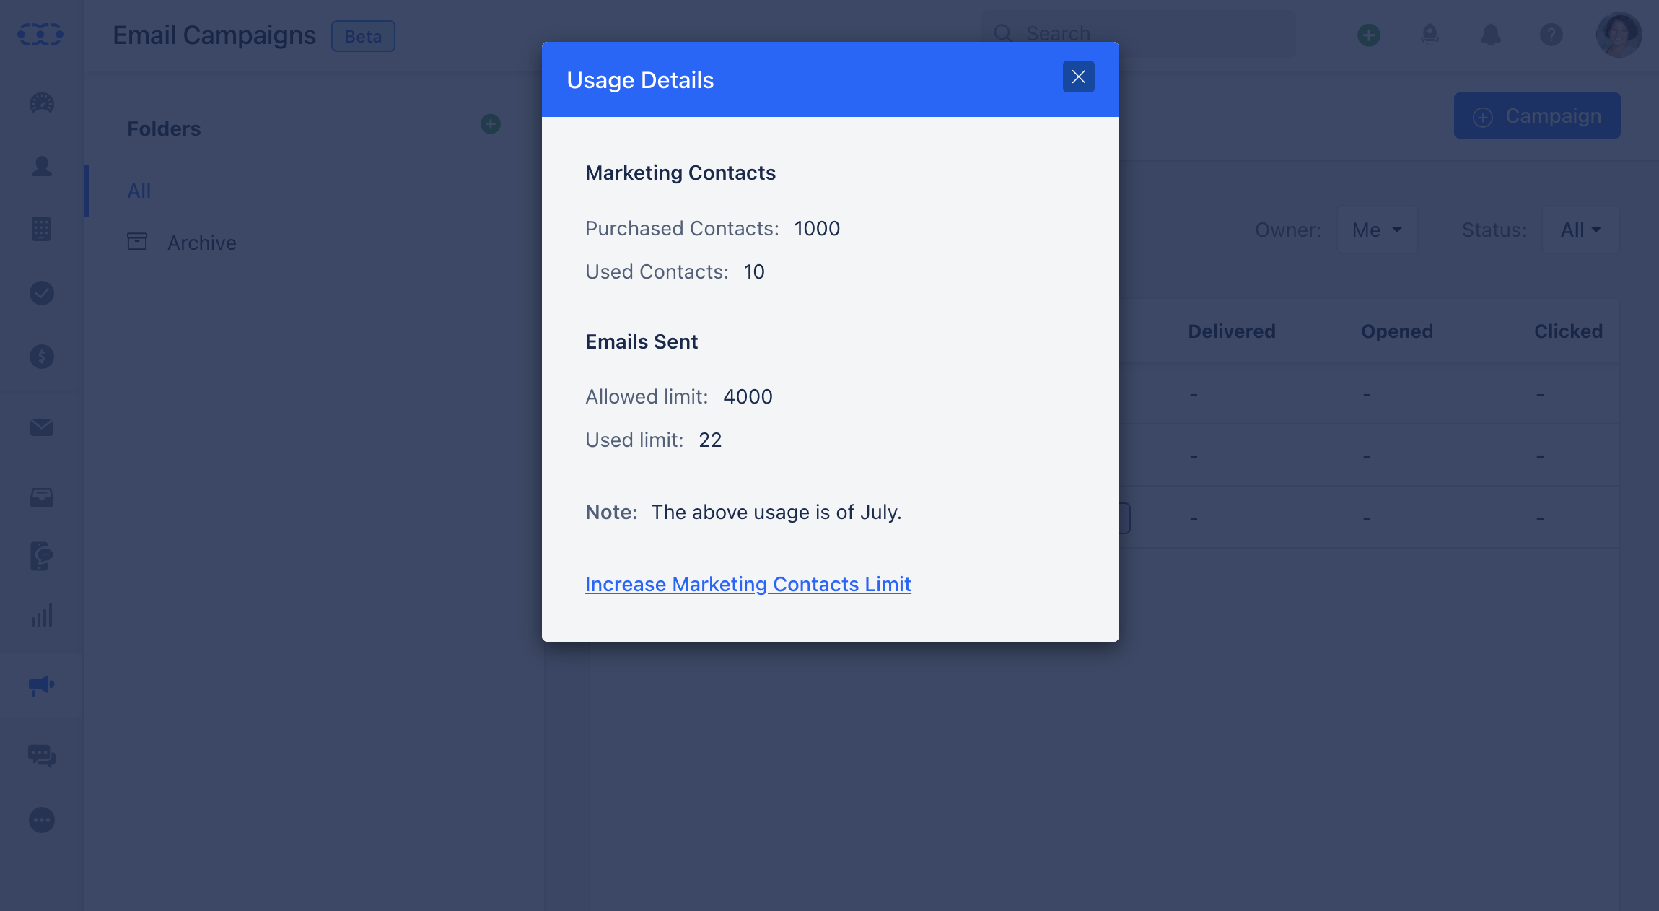This screenshot has width=1659, height=911.
Task: Open the notifications bell
Action: (1491, 35)
